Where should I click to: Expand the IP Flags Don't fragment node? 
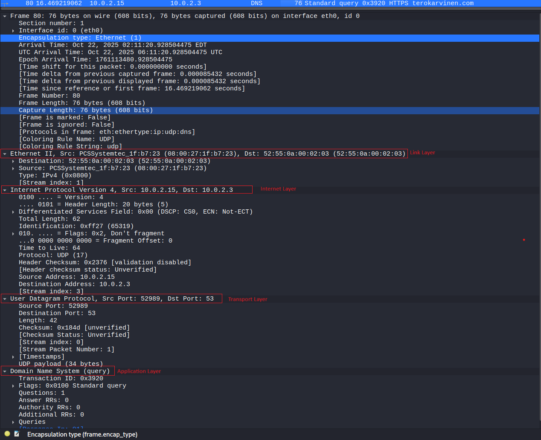click(x=13, y=234)
